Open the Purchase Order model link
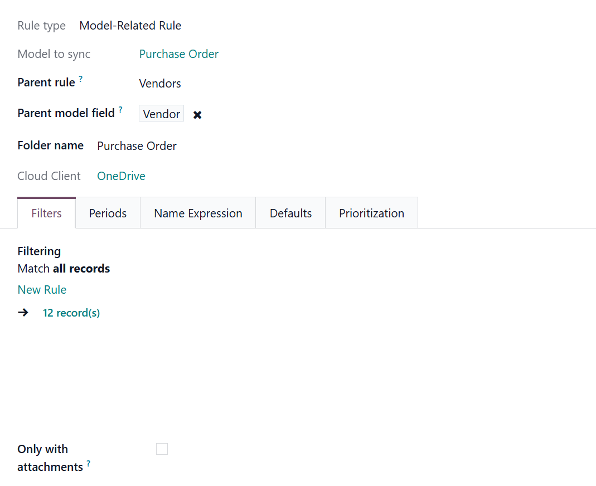This screenshot has height=486, width=596. pyautogui.click(x=178, y=54)
